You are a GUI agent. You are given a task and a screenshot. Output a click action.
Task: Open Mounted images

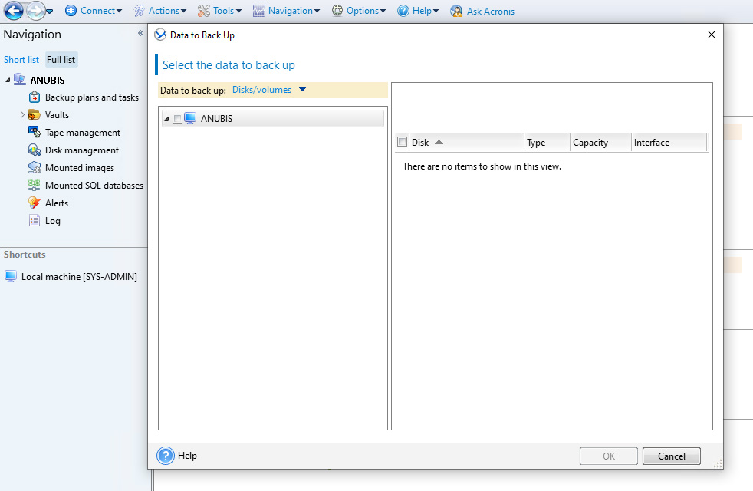pos(80,168)
